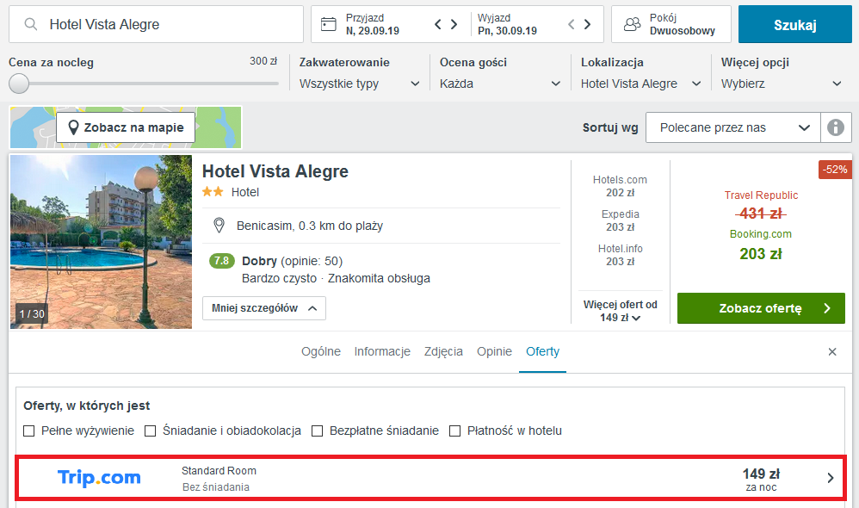Switch to the Zdjęcia tab
This screenshot has width=859, height=508.
tap(443, 351)
